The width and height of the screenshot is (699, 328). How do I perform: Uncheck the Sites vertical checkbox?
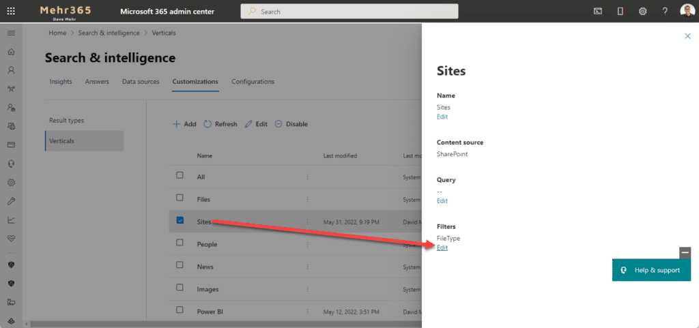180,220
